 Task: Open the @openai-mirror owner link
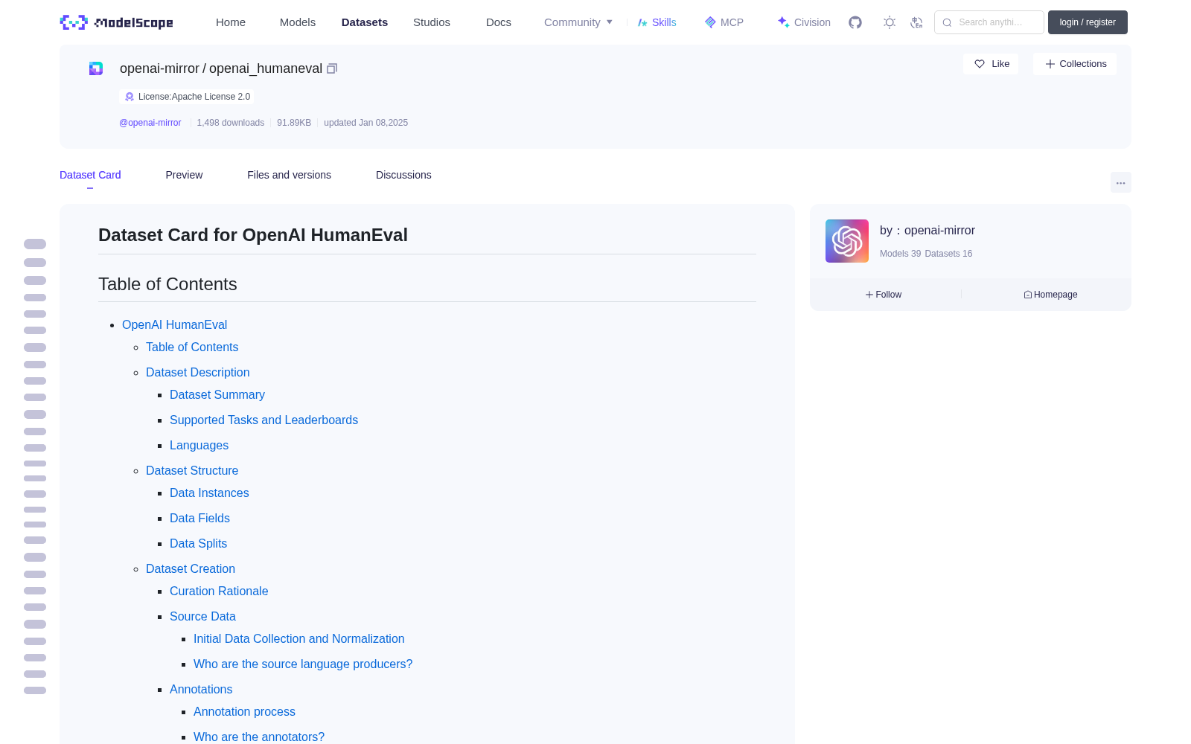coord(150,123)
